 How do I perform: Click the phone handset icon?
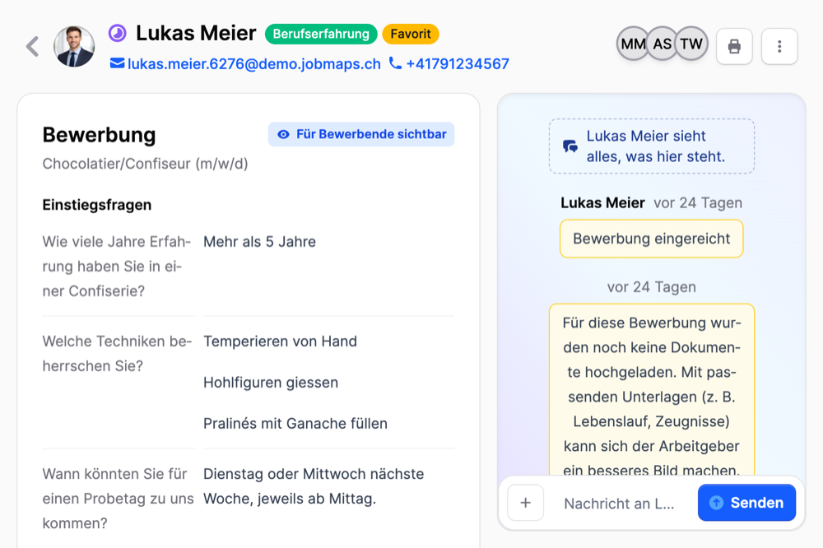(395, 63)
